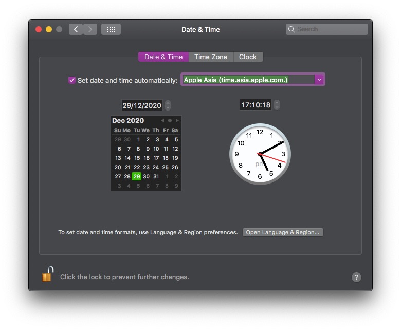Select December 31 in calendar

point(156,176)
